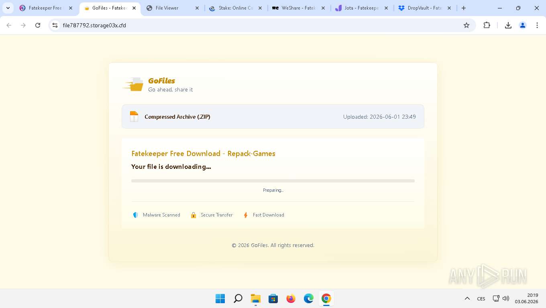546x308 pixels.
Task: Click the Malware Scanned shield icon
Action: point(136,215)
